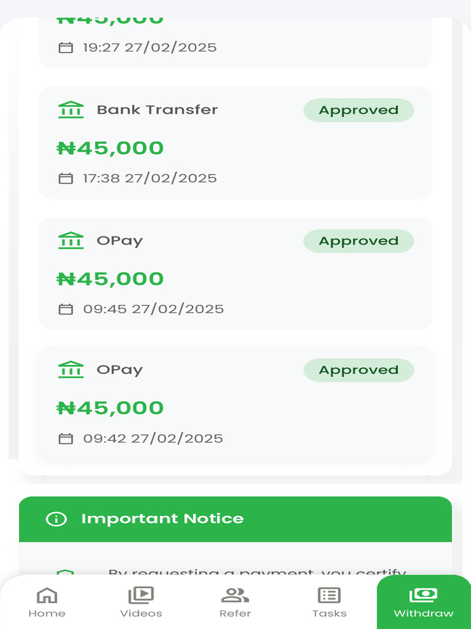Select the Withdraw tab

click(x=423, y=602)
